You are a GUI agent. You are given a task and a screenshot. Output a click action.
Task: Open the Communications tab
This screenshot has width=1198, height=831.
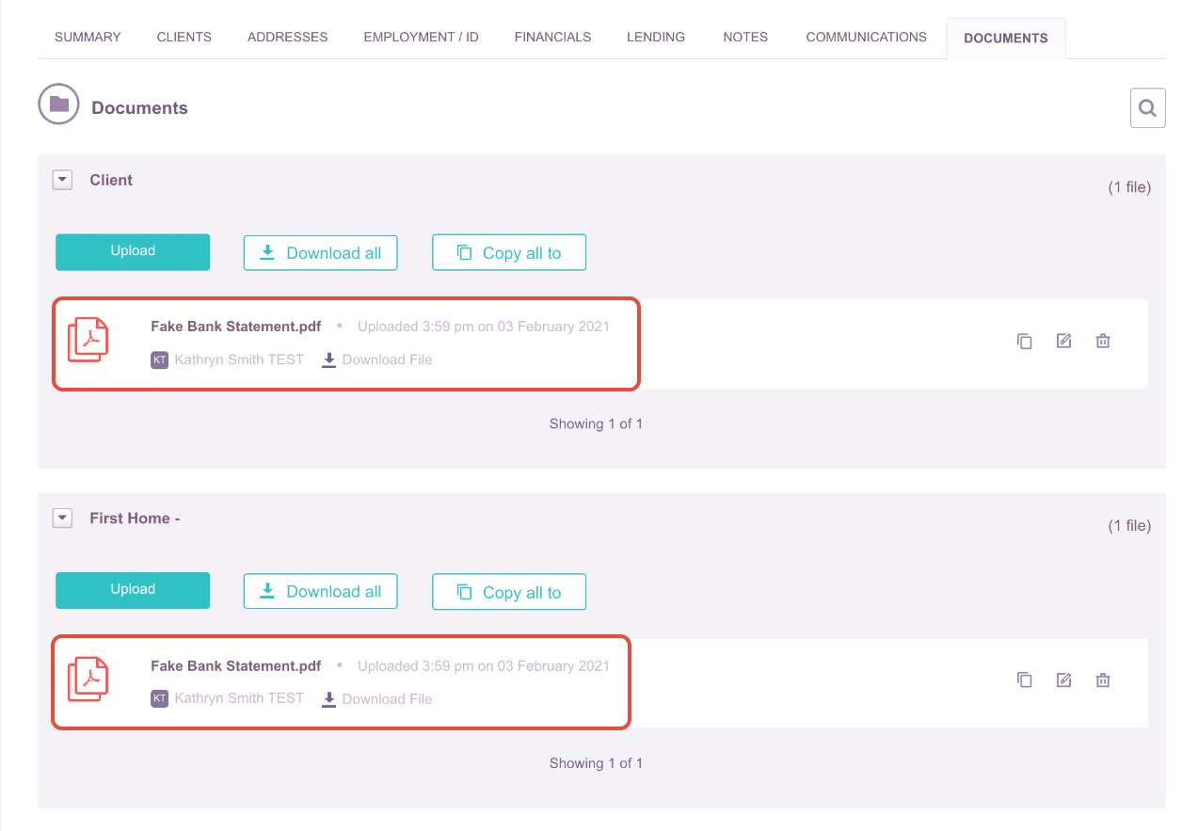tap(865, 37)
